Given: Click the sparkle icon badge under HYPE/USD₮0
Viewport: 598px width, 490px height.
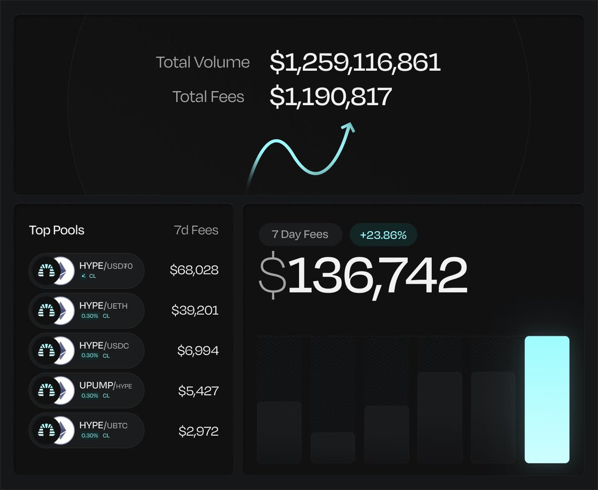Looking at the screenshot, I should [x=83, y=276].
